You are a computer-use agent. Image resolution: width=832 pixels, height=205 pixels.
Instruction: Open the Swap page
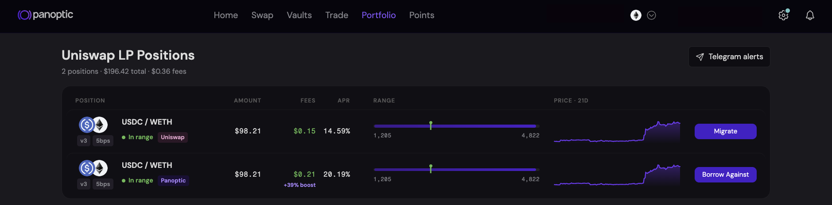pyautogui.click(x=262, y=15)
